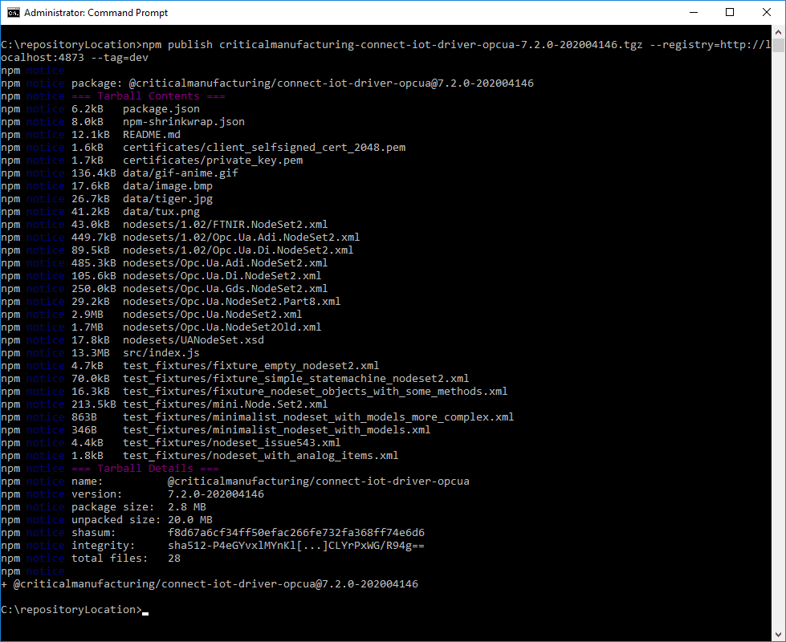Screen dimensions: 786x642
Task: Click the scrollbar up arrow
Action: pyautogui.click(x=778, y=32)
